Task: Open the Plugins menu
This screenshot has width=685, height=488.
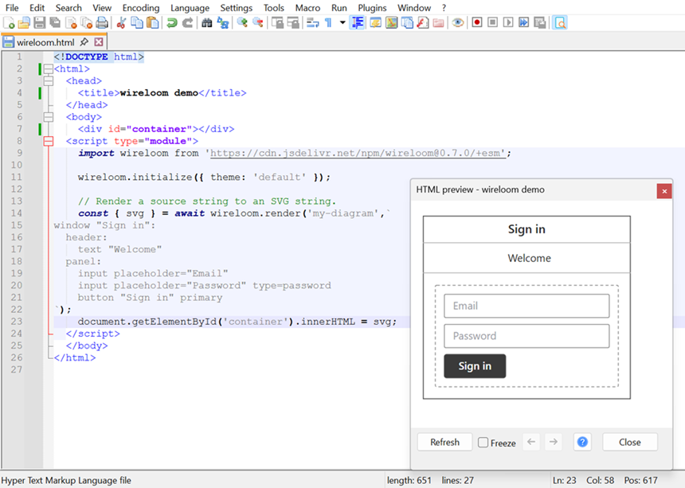Action: [x=372, y=8]
